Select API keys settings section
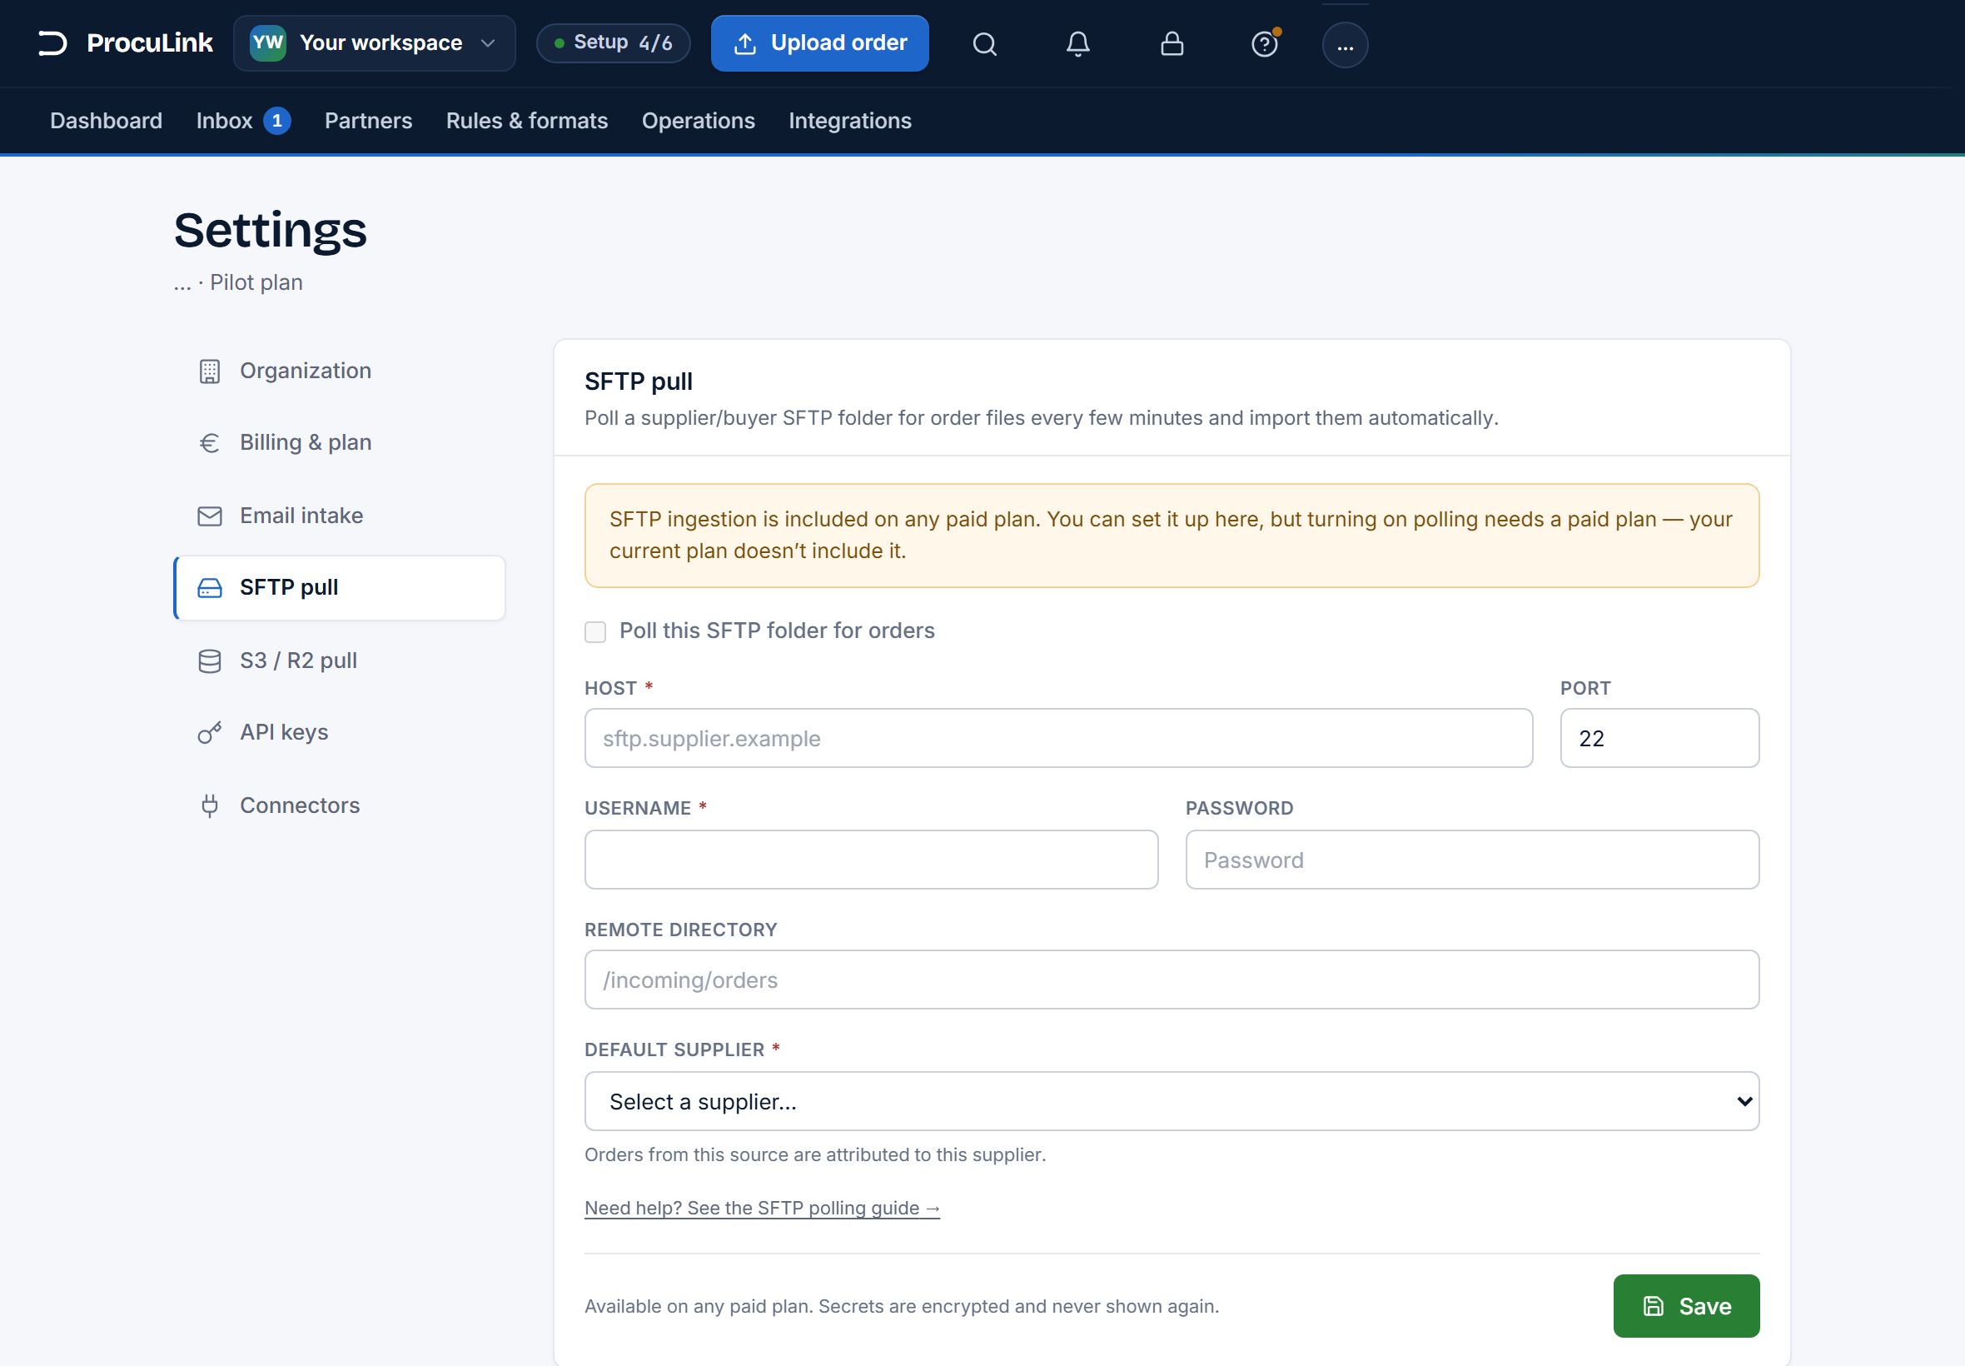Viewport: 1965px width, 1366px height. coord(340,733)
